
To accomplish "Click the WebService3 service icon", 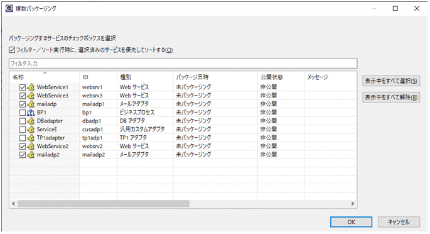I will pos(31,96).
